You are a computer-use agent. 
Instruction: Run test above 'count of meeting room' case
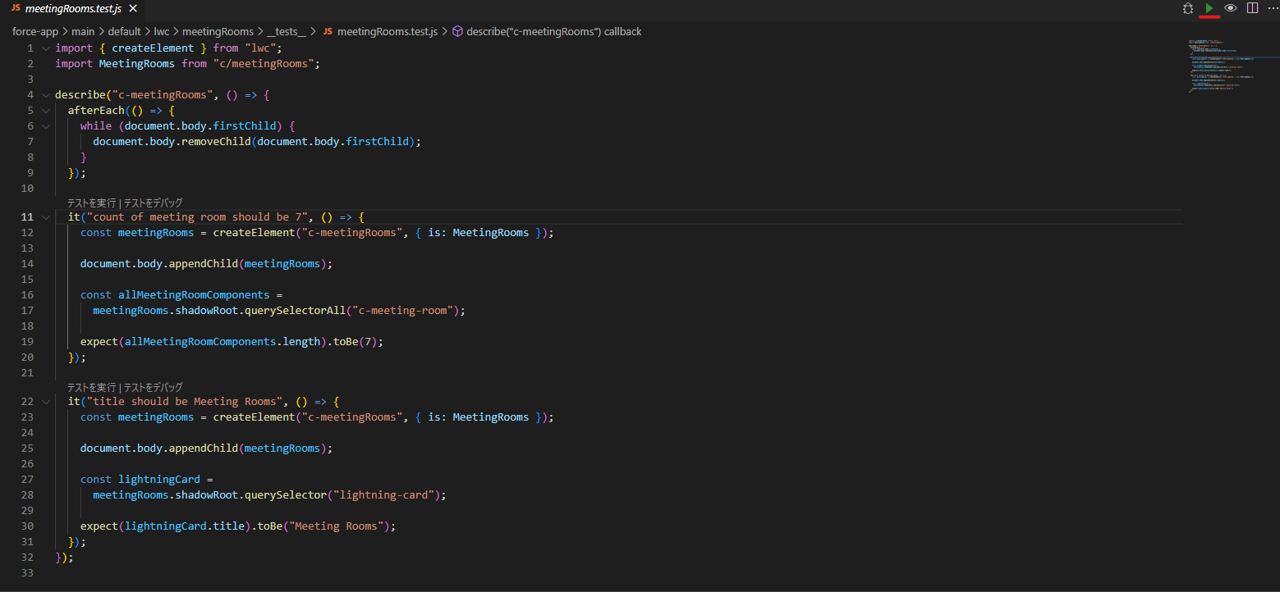[92, 203]
